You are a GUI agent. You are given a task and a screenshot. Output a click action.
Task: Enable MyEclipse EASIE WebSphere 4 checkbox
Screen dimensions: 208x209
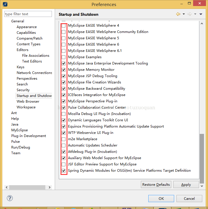click(64, 26)
